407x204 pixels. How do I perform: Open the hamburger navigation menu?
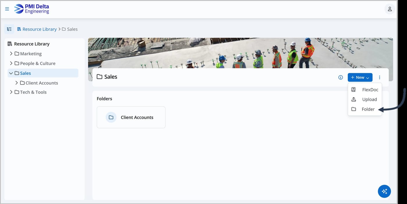[7, 9]
